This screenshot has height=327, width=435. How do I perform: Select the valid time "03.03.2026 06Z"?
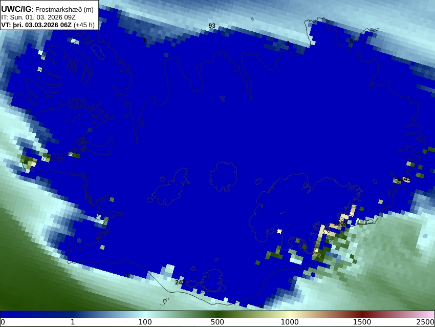tap(48, 25)
